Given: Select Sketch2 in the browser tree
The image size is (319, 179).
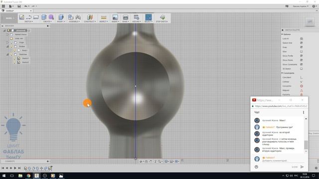Looking at the screenshot, I should (25, 62).
